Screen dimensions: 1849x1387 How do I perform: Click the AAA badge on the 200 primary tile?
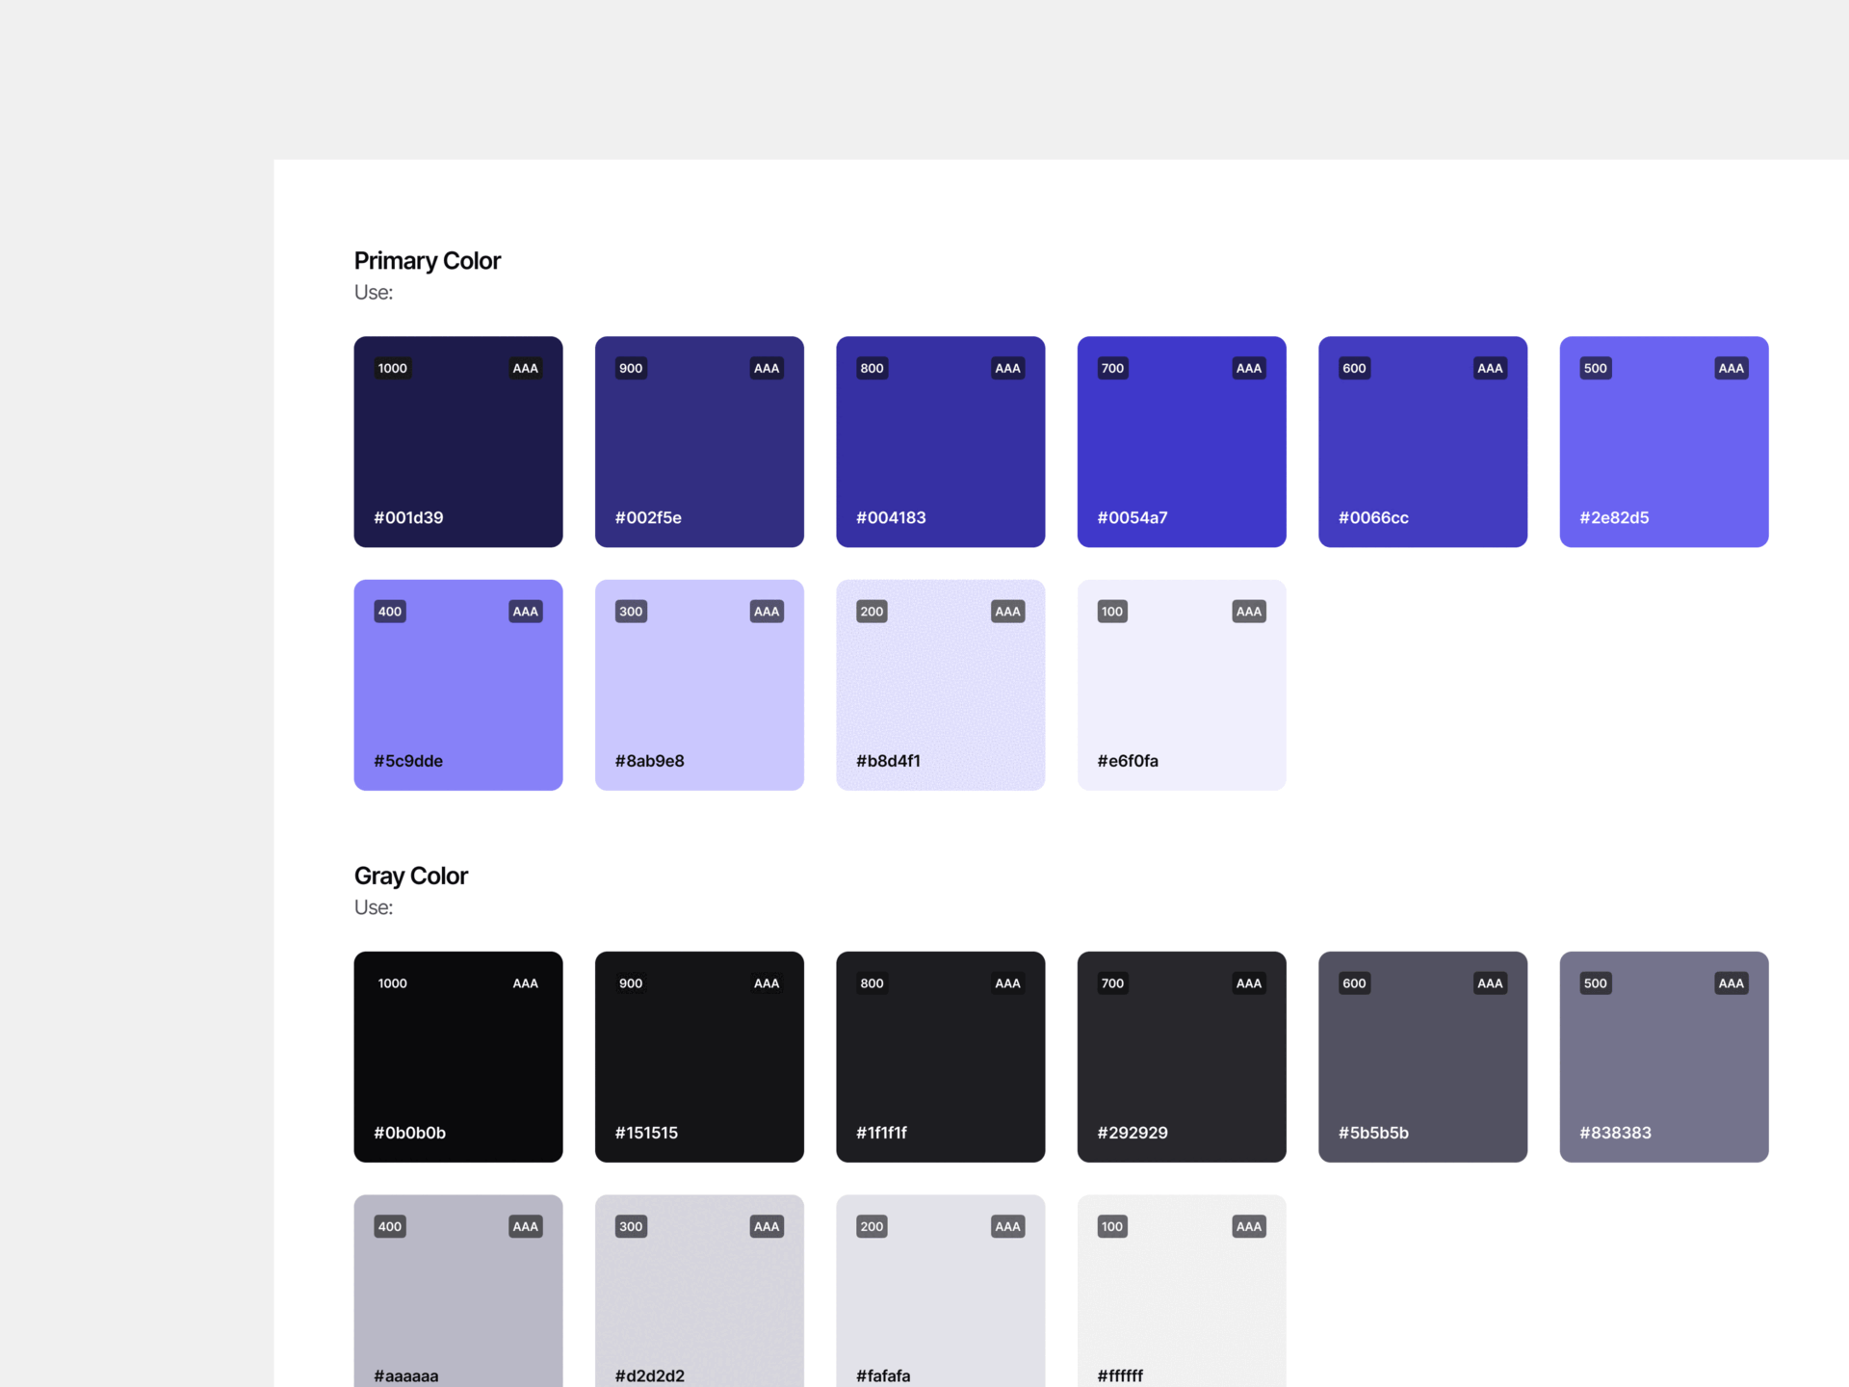(x=1006, y=611)
